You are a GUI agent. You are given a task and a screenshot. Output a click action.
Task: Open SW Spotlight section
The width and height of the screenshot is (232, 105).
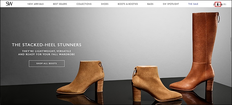171,4
